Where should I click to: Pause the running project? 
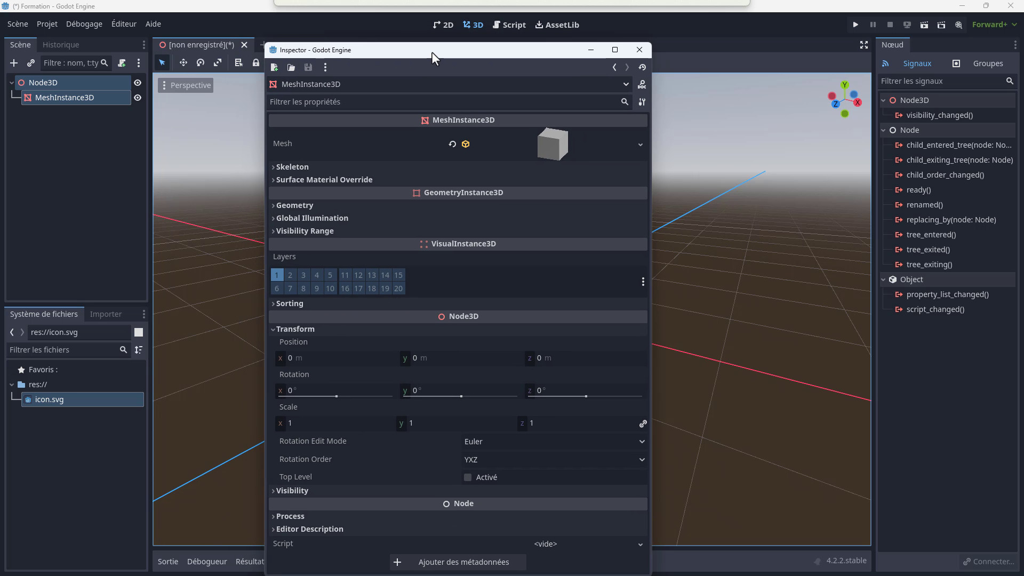coord(873,25)
